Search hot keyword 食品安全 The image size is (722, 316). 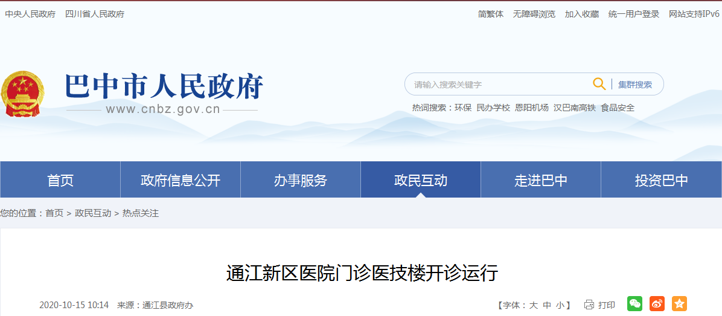618,108
